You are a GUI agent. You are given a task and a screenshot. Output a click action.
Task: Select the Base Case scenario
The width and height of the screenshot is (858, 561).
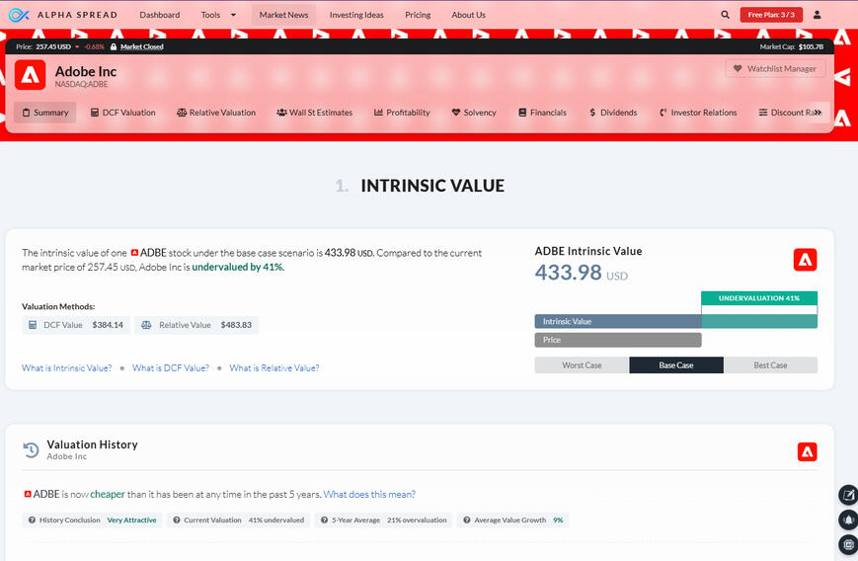point(676,365)
